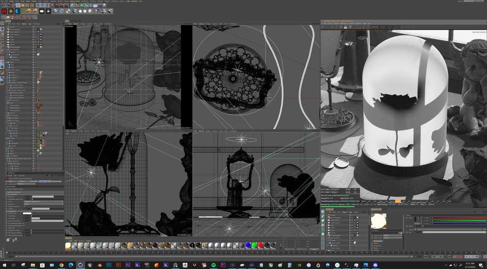Toggle the X axis lock icon
487x269 pixels.
tap(38, 5)
